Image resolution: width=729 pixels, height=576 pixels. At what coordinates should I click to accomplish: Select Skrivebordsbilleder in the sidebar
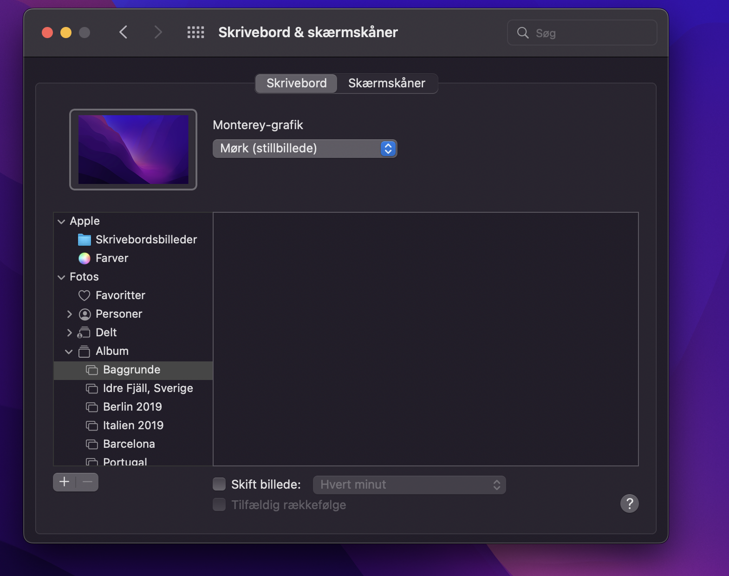[133, 240]
